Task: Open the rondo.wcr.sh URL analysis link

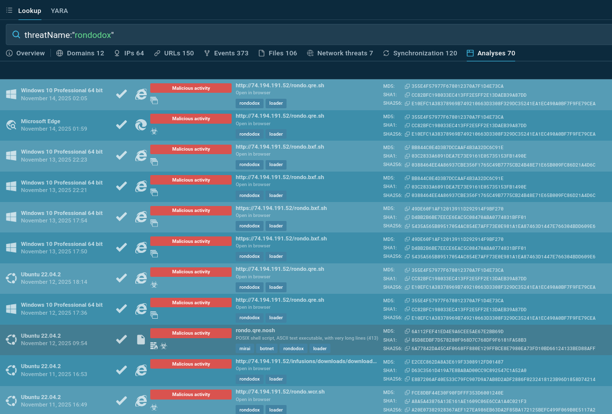Action: pyautogui.click(x=280, y=392)
